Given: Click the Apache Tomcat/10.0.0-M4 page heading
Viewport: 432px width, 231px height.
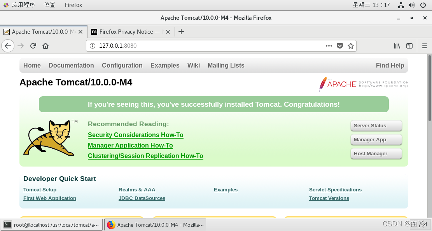Looking at the screenshot, I should 76,82.
